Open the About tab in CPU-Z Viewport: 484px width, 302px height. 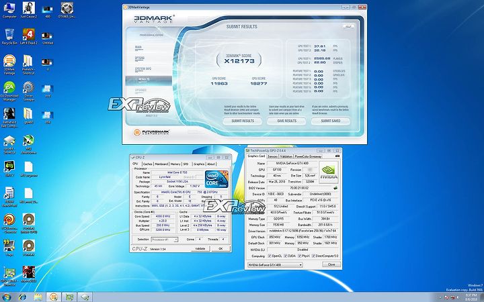pyautogui.click(x=211, y=164)
